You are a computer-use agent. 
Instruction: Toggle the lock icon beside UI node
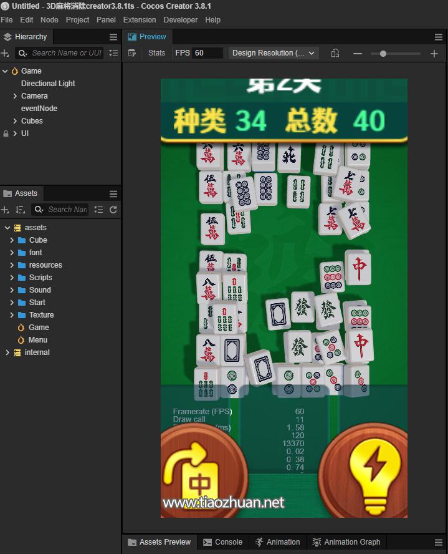click(6, 134)
